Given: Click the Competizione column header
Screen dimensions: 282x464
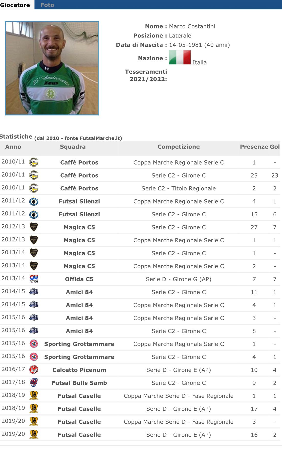Looking at the screenshot, I should point(179,147).
